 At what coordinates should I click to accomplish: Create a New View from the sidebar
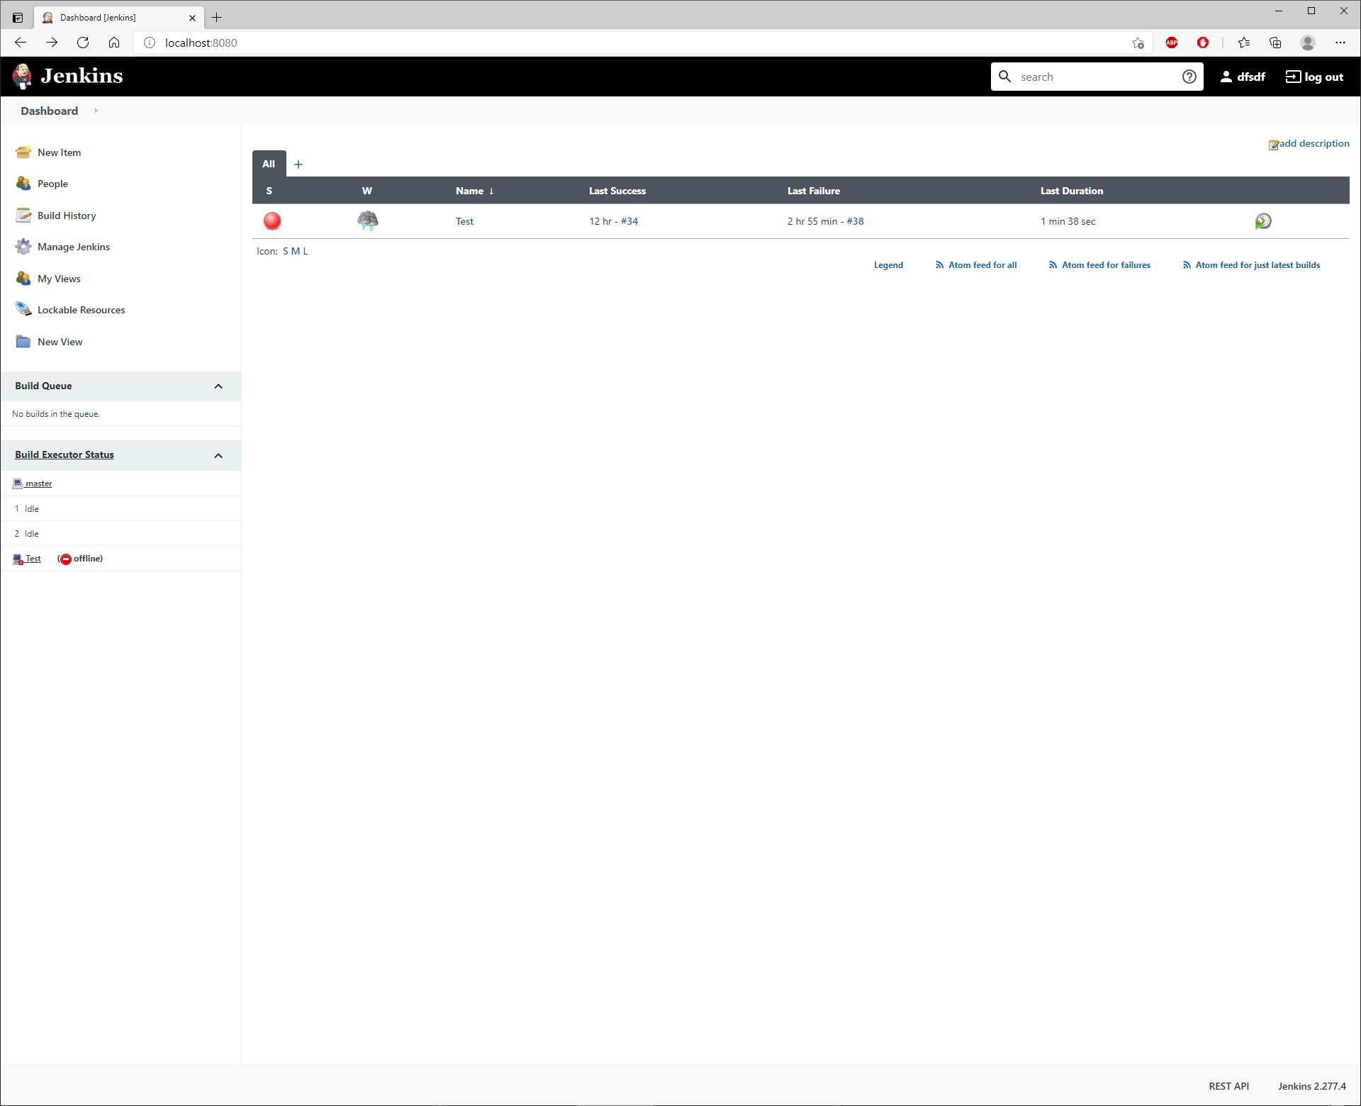[x=60, y=342]
